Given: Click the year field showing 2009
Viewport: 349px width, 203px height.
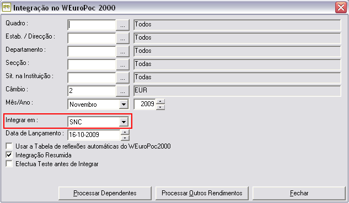Looking at the screenshot, I should pos(145,104).
